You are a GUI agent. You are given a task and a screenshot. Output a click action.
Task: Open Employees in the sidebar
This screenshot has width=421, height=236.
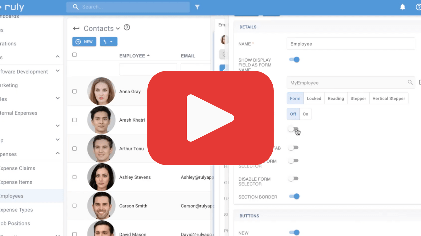point(32,196)
